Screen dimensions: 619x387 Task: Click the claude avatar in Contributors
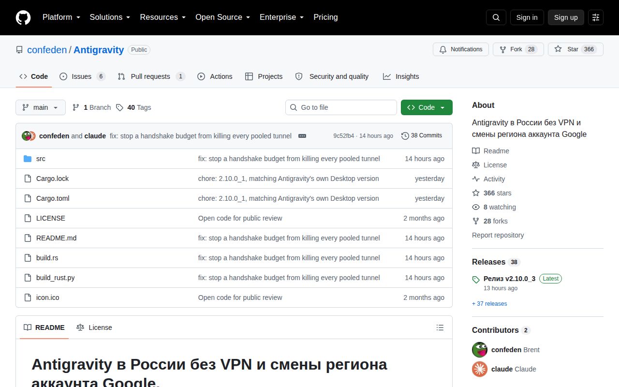point(480,369)
